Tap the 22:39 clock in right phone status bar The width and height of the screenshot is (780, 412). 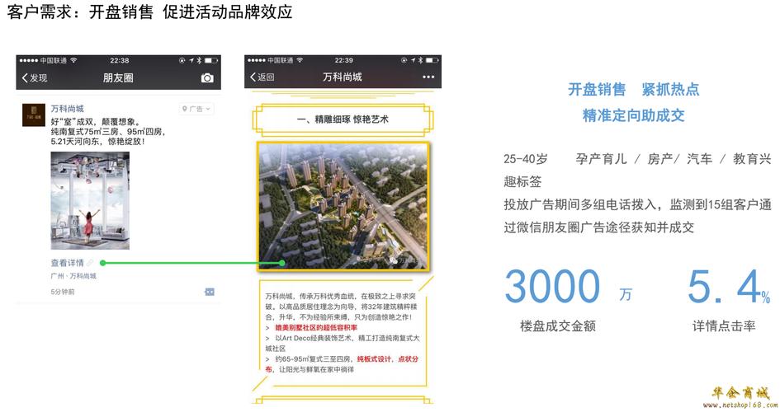click(x=343, y=60)
